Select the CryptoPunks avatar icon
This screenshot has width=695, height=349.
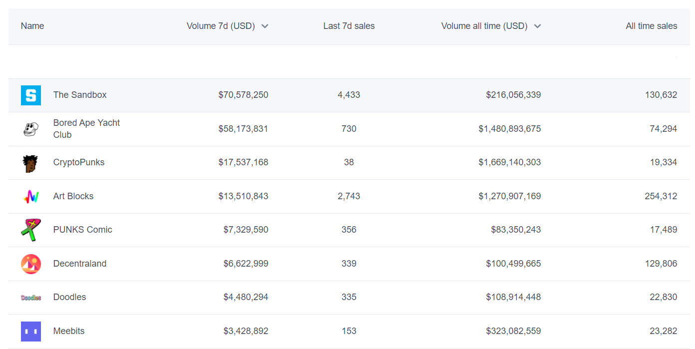tap(30, 163)
